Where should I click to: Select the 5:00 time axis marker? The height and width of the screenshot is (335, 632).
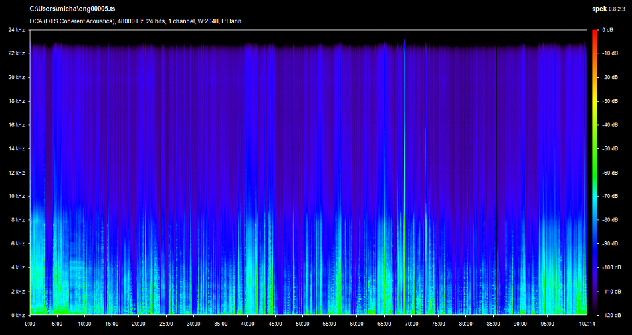tap(57, 324)
